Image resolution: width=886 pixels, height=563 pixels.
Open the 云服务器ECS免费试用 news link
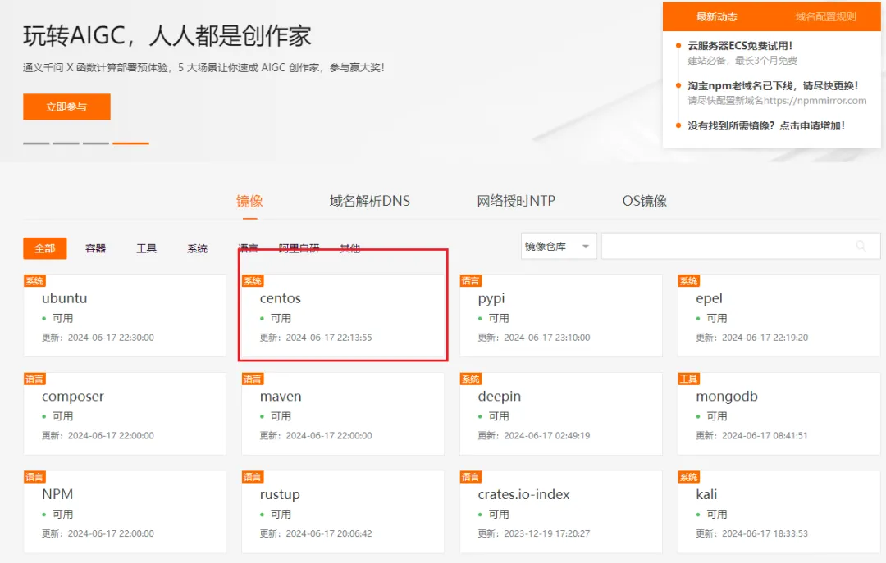(x=740, y=46)
